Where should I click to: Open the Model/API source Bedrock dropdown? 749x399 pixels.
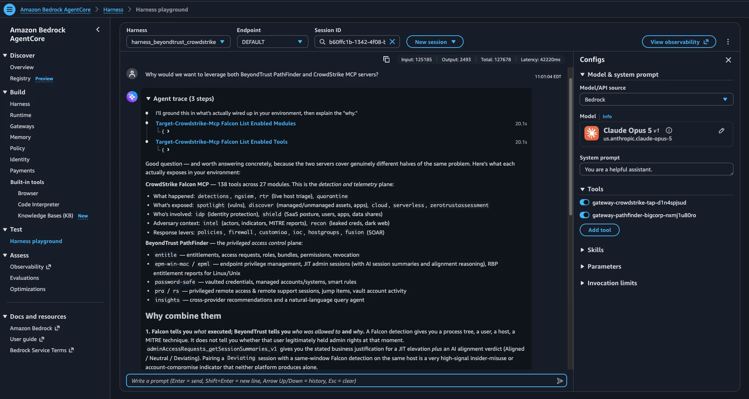point(656,99)
